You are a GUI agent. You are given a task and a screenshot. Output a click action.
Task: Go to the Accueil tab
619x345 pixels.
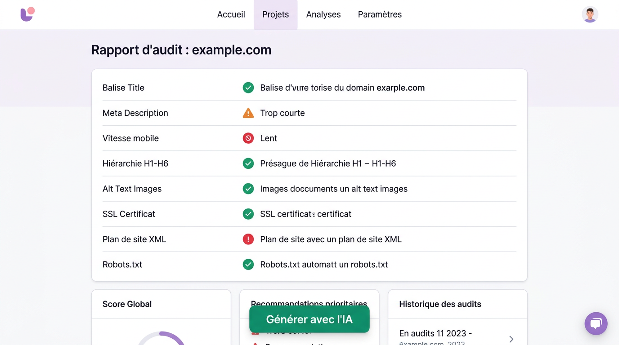(x=231, y=14)
